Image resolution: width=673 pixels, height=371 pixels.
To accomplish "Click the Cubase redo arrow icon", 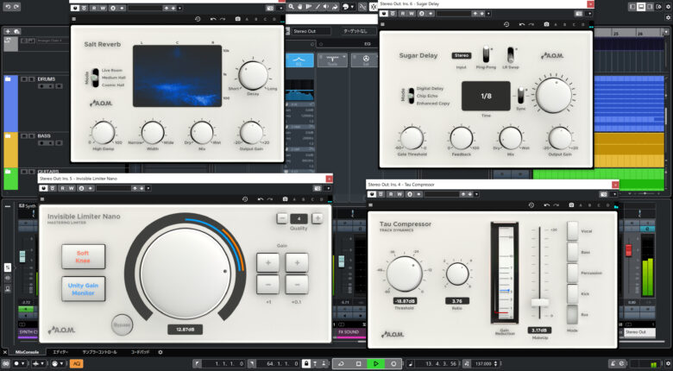I will (x=16, y=7).
